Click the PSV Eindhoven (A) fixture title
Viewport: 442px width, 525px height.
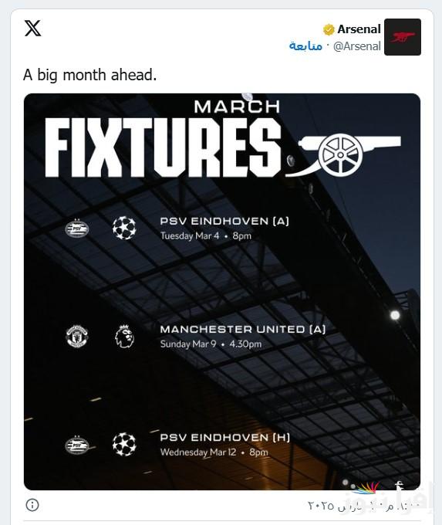tap(224, 221)
